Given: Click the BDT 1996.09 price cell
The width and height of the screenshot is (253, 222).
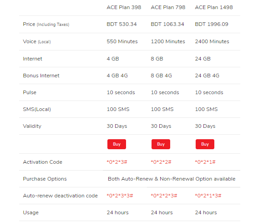Looking at the screenshot, I should pyautogui.click(x=212, y=24).
